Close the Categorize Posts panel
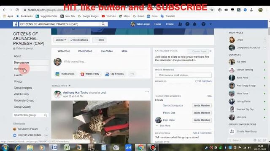270x151 pixels. tap(211, 51)
